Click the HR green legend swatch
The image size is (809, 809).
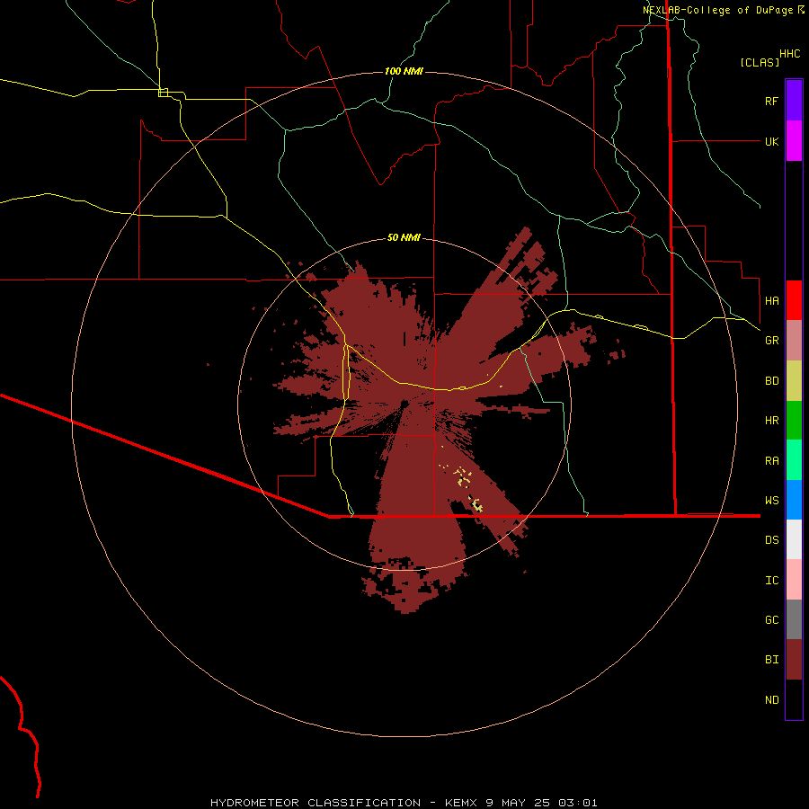[794, 421]
